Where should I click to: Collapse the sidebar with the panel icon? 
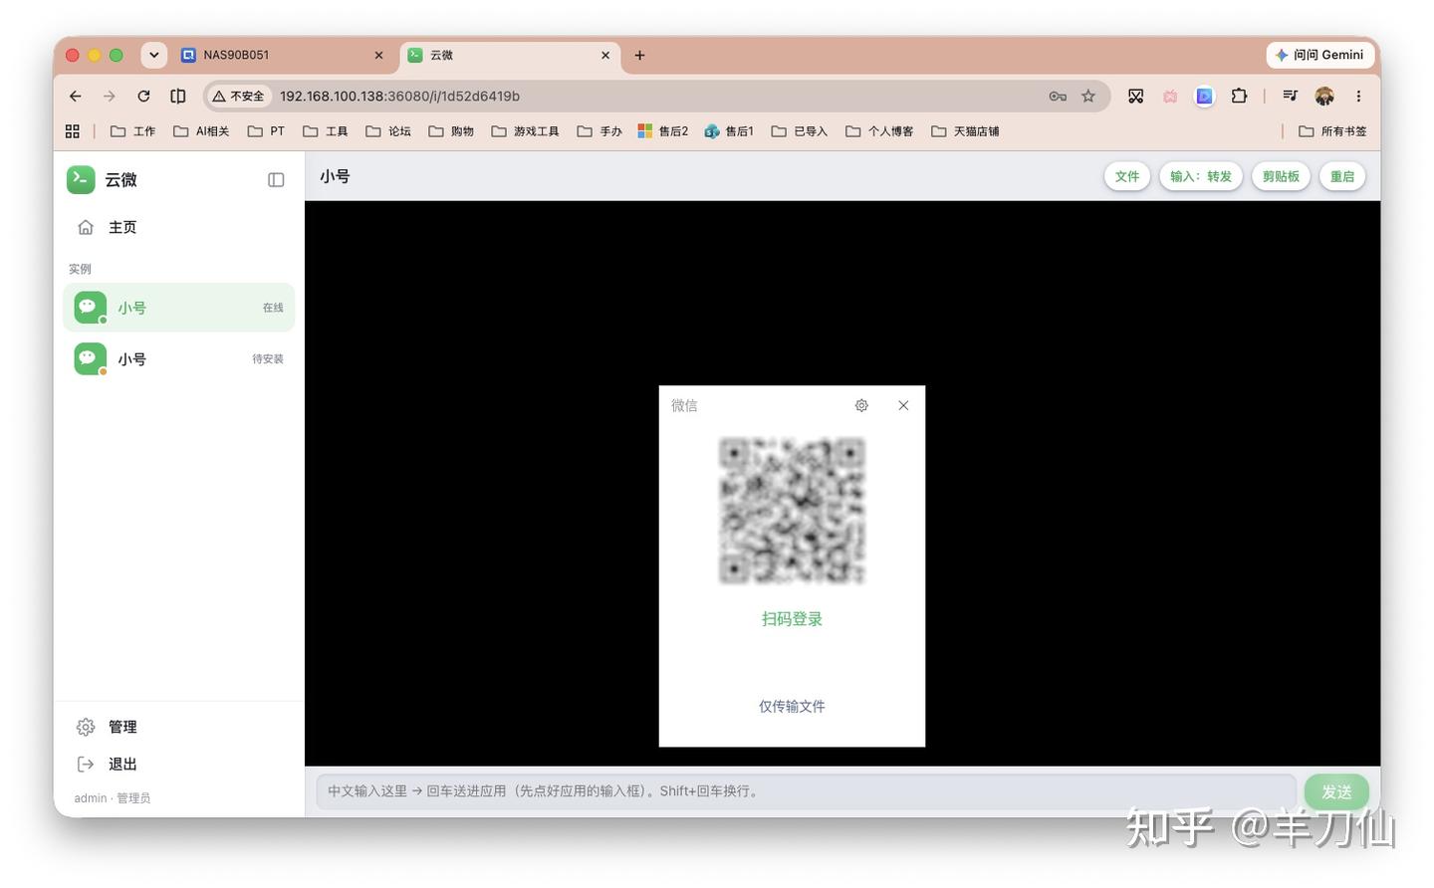coord(276,180)
